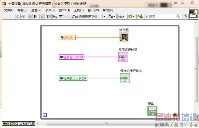The height and width of the screenshot is (128, 199).
Task: Click the Pause button
Action: click(35, 16)
